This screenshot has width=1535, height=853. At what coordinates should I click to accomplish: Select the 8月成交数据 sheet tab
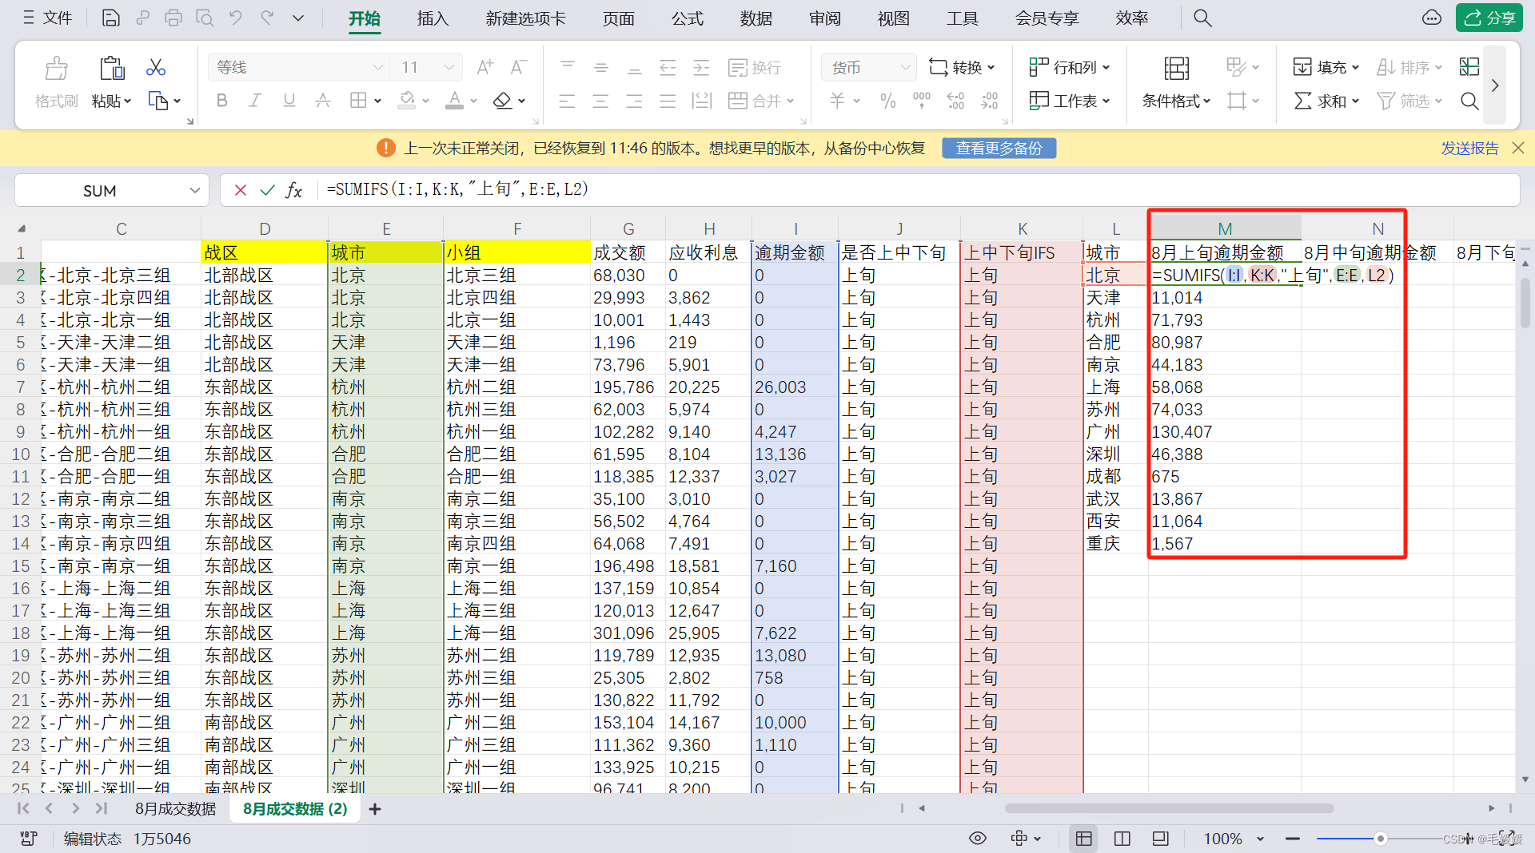[x=175, y=808]
